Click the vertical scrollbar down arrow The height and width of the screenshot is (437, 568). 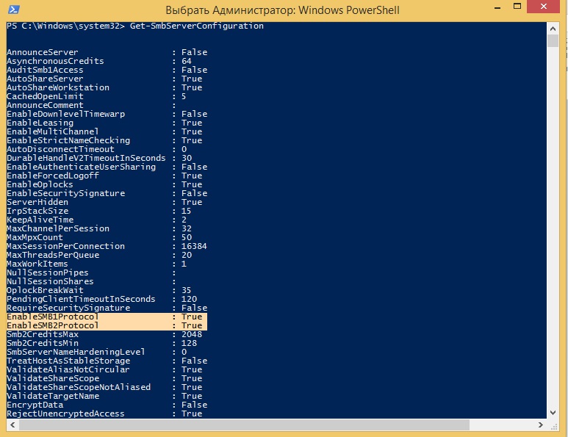pos(553,412)
